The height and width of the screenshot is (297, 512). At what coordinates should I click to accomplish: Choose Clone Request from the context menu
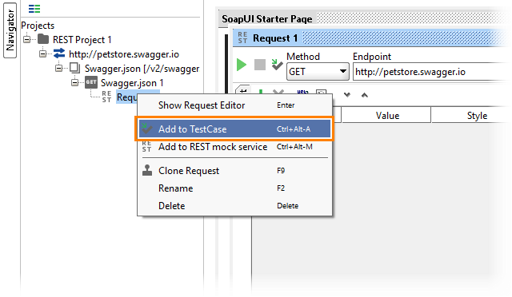(x=234, y=171)
